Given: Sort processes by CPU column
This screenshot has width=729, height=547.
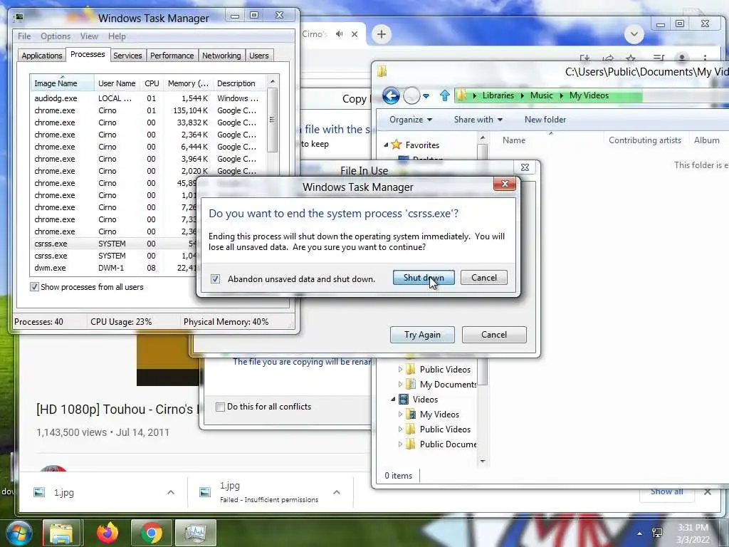Looking at the screenshot, I should point(152,83).
